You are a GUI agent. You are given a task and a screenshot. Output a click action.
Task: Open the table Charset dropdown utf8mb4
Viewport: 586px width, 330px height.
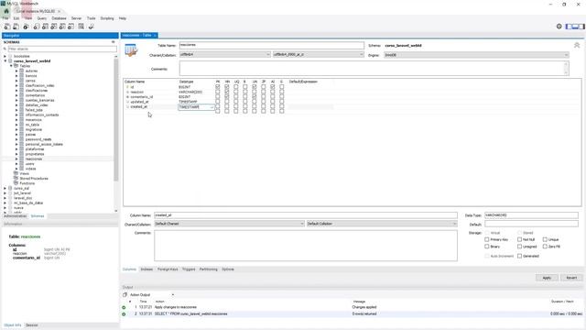[225, 55]
